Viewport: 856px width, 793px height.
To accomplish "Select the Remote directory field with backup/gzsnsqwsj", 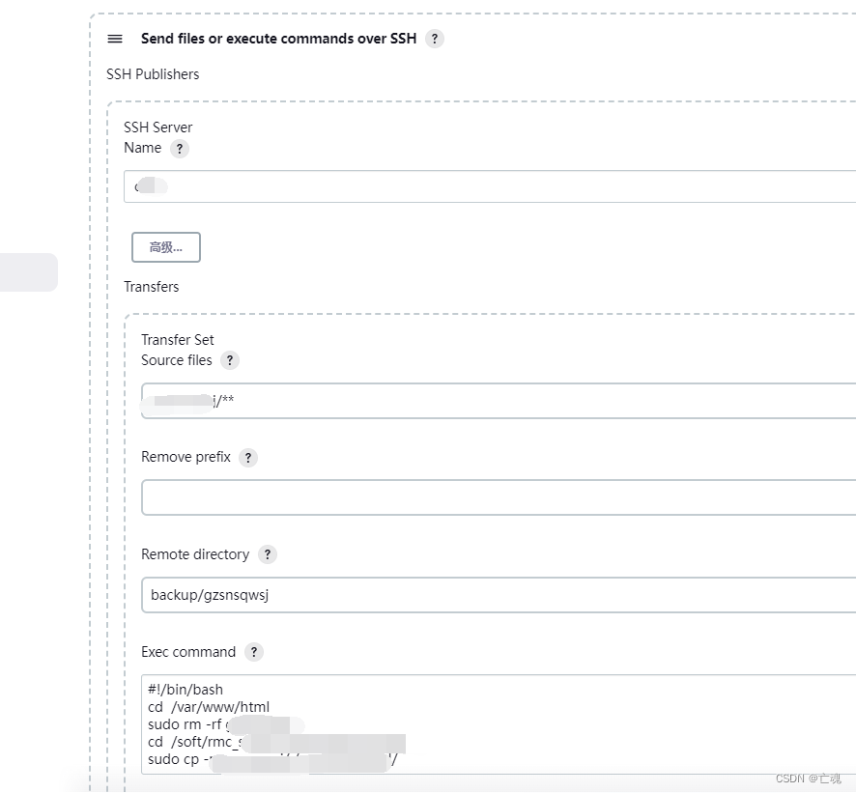I will click(x=499, y=595).
